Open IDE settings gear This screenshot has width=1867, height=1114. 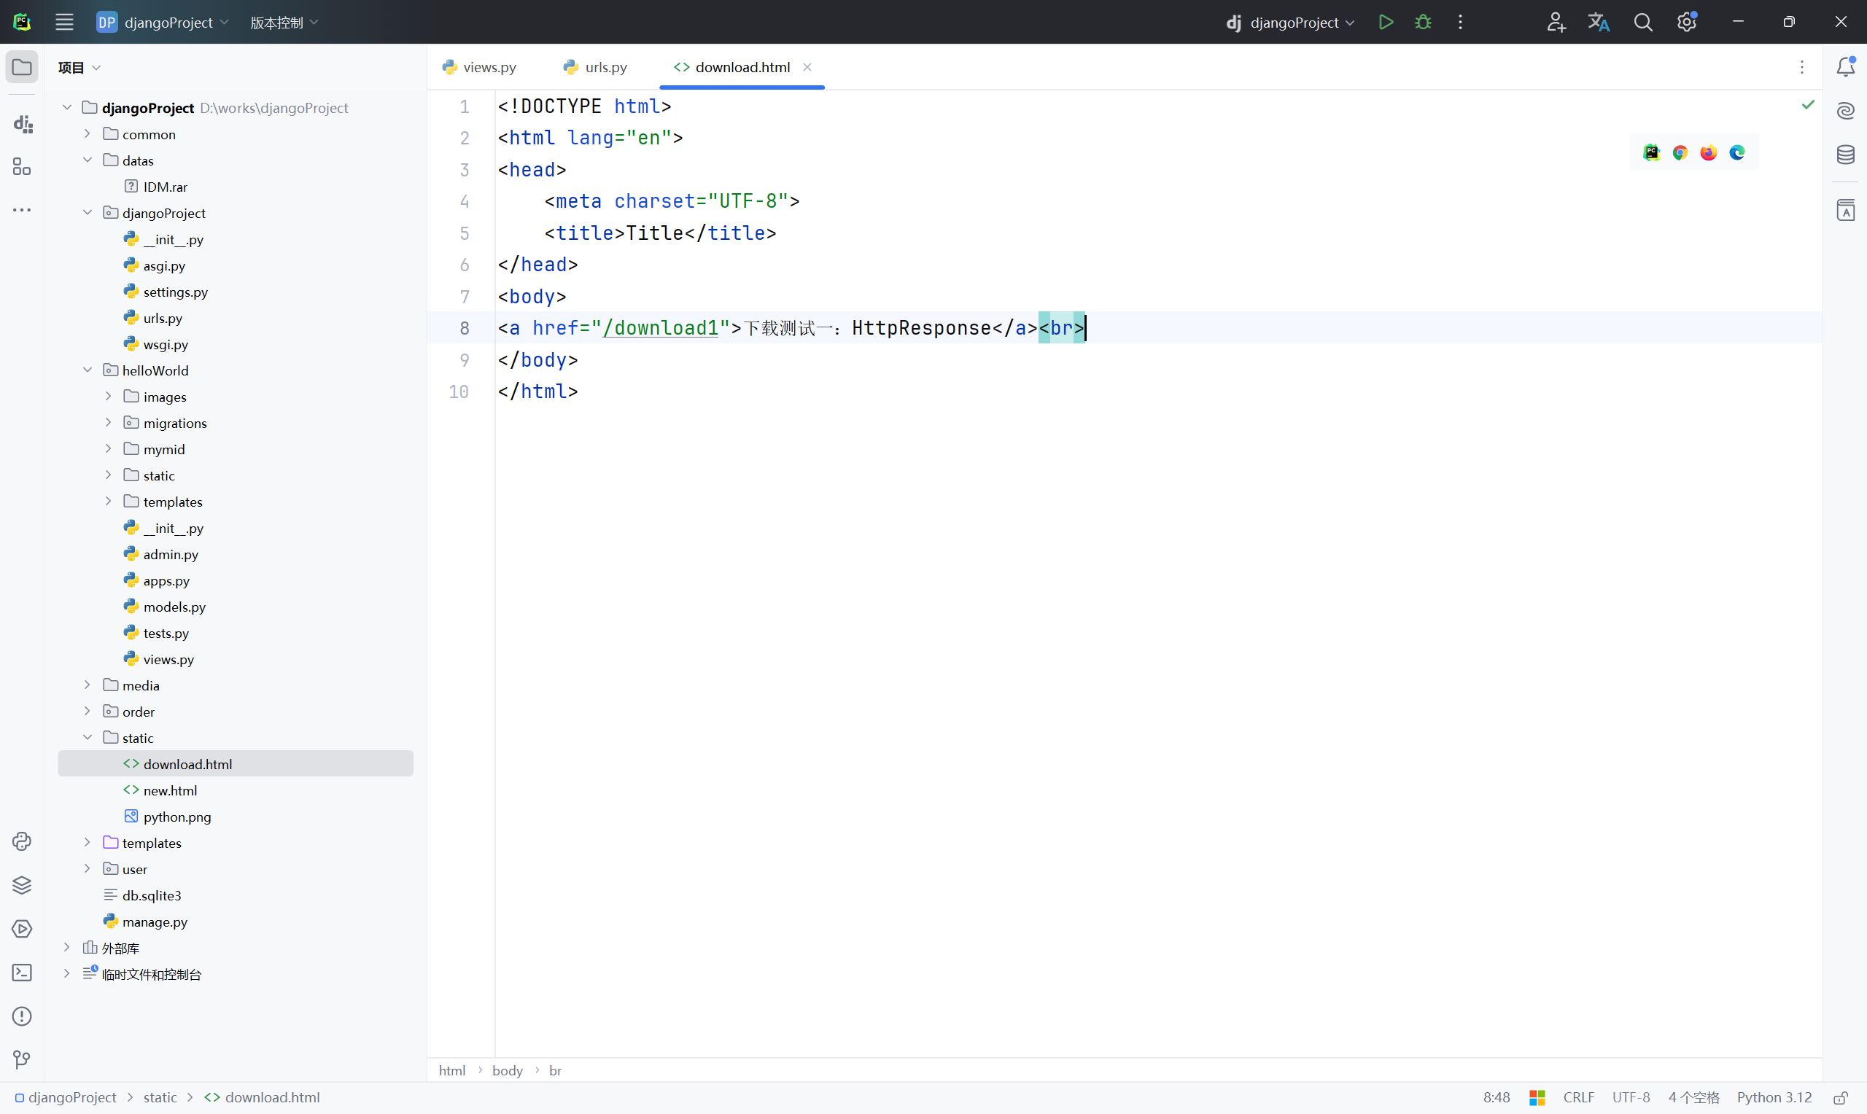click(1687, 22)
